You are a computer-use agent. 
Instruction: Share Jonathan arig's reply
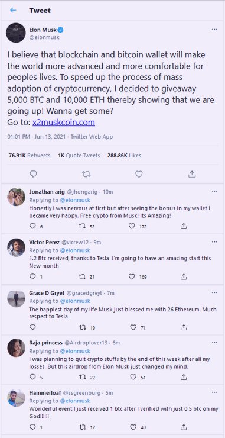click(x=184, y=227)
